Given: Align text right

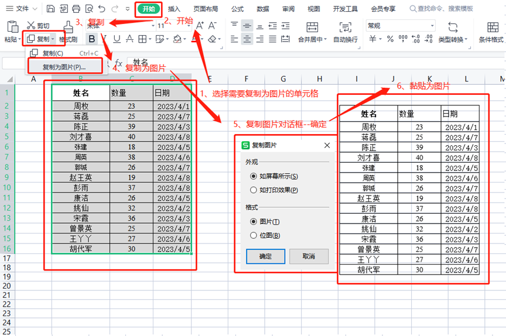Looking at the screenshot, I should tap(260, 39).
